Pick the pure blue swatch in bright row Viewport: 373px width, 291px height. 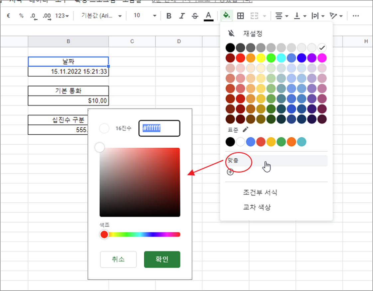click(x=302, y=58)
